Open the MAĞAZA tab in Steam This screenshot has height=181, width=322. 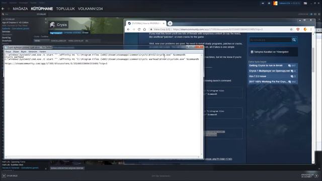[20, 9]
